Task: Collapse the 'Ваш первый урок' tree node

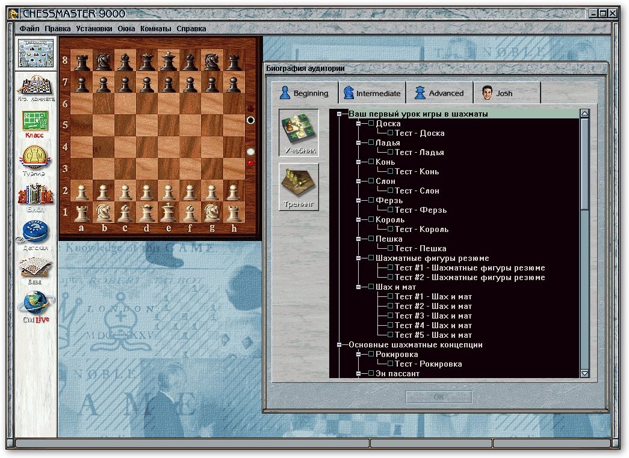Action: 339,114
